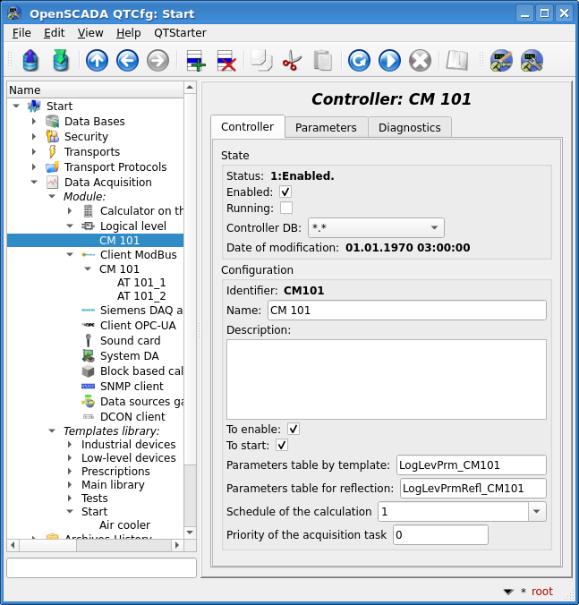This screenshot has height=605, width=579.
Task: Expand the Data Bases node
Action: tap(34, 121)
